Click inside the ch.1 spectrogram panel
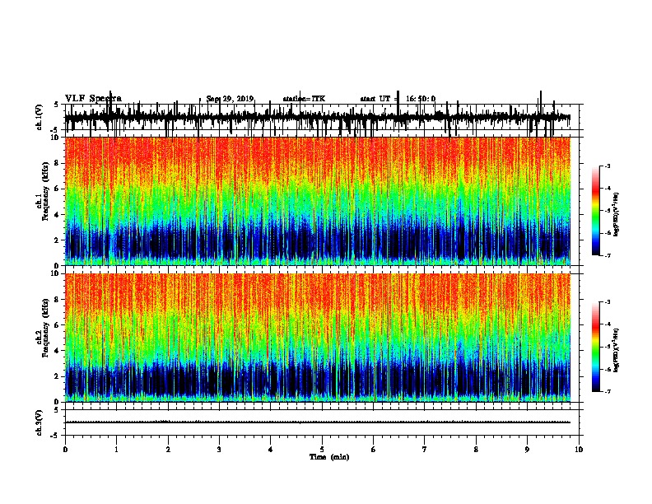 pyautogui.click(x=317, y=201)
